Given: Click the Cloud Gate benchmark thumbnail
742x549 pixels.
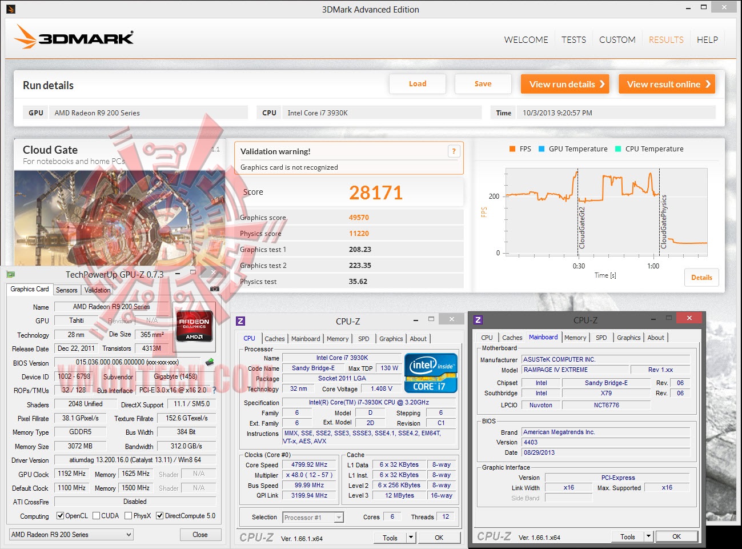Looking at the screenshot, I should (x=120, y=219).
